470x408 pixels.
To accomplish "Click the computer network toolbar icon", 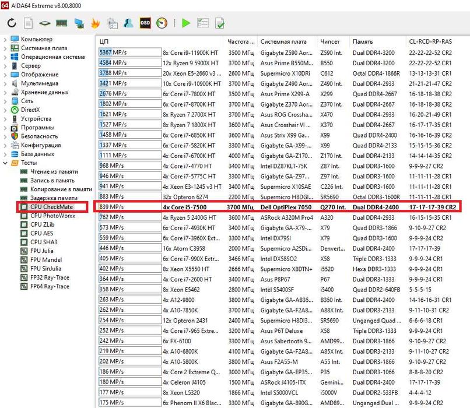I will 79,23.
